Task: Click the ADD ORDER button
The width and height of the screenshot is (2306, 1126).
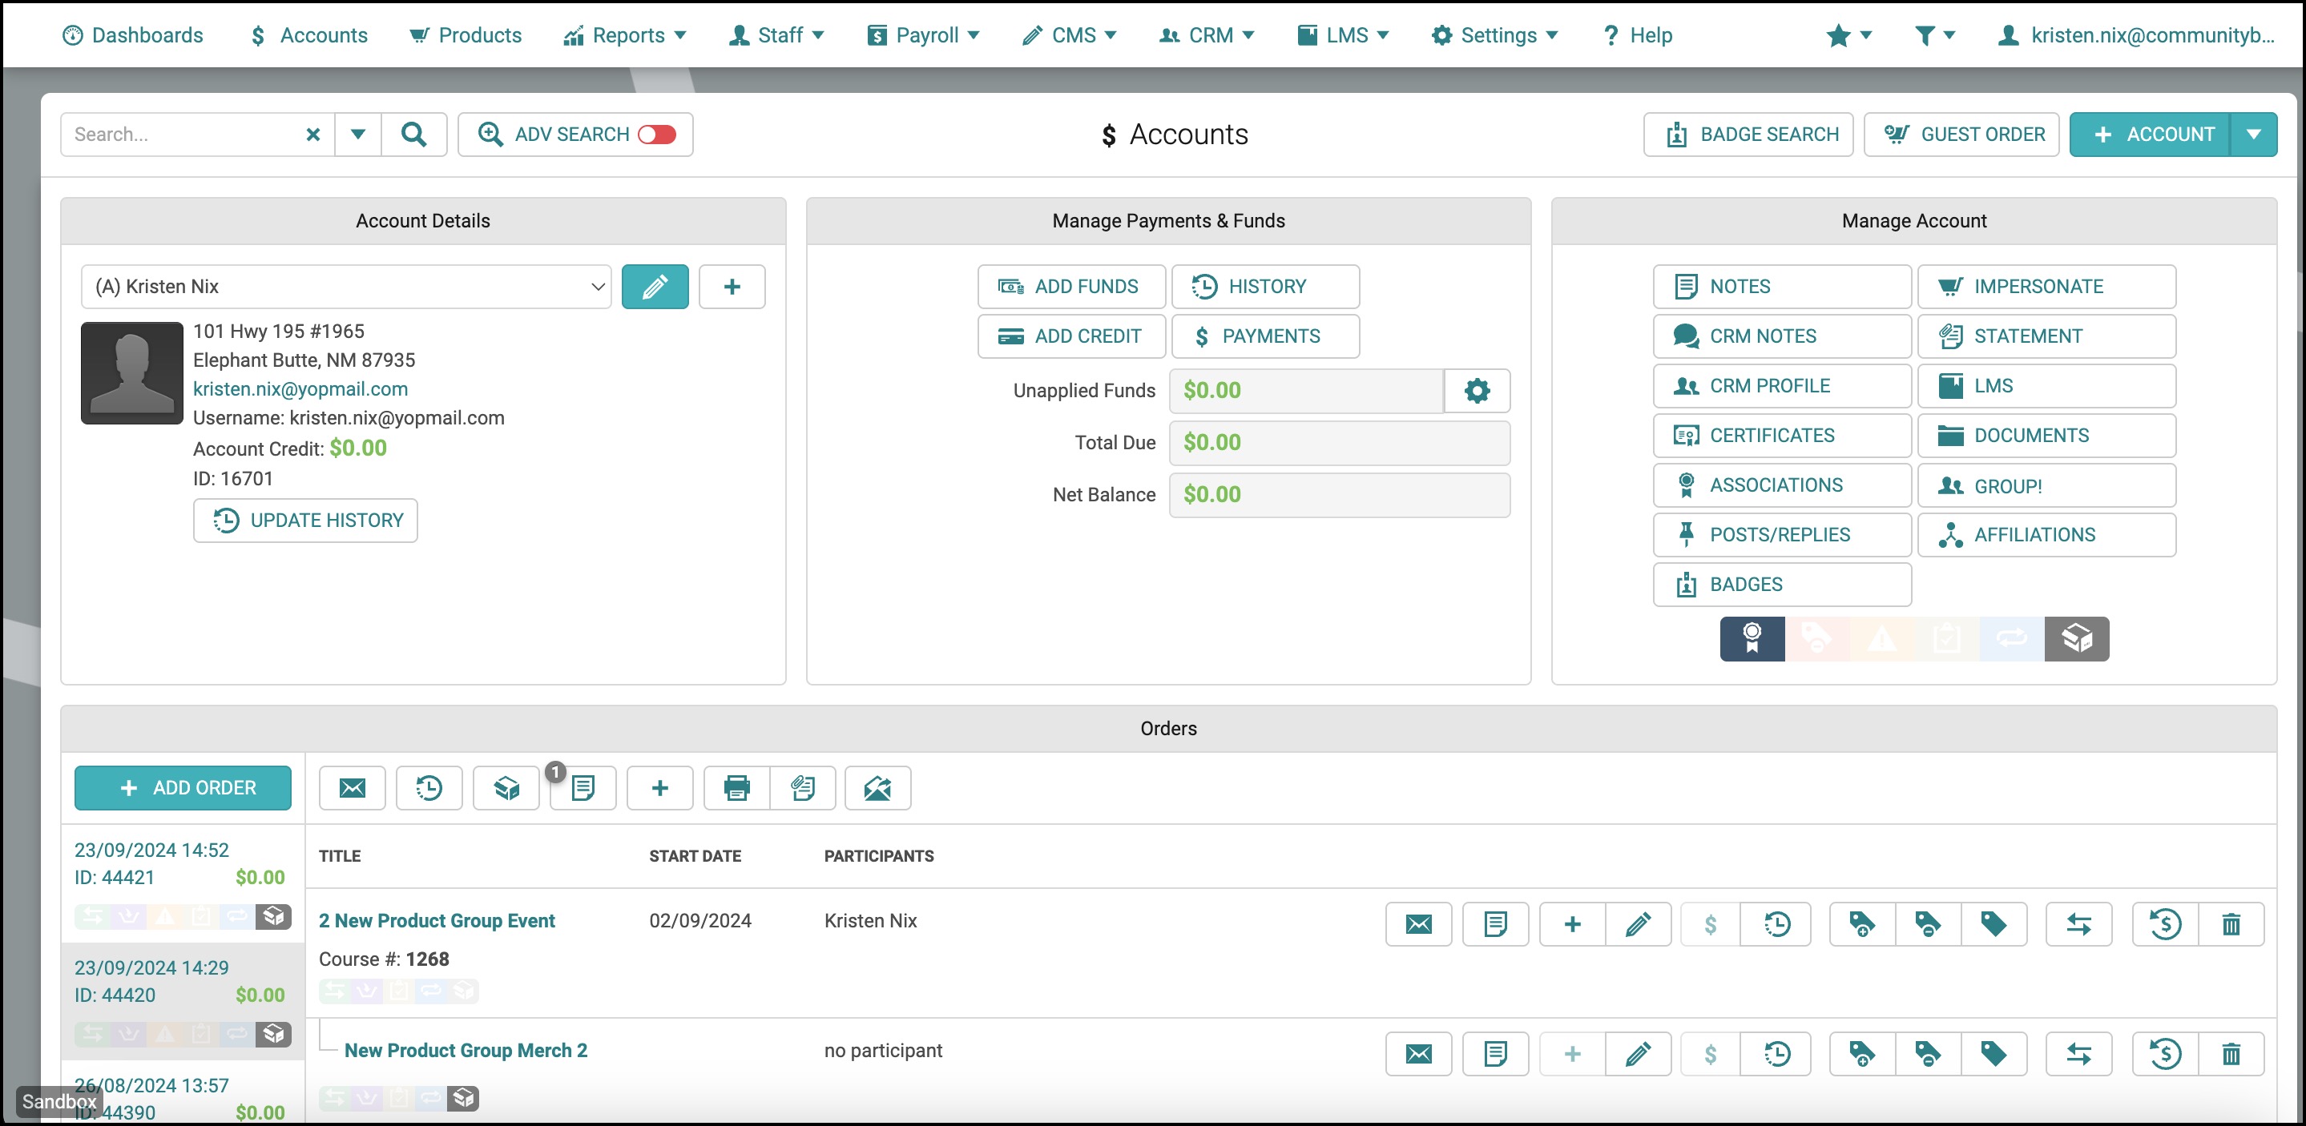Action: pos(183,788)
